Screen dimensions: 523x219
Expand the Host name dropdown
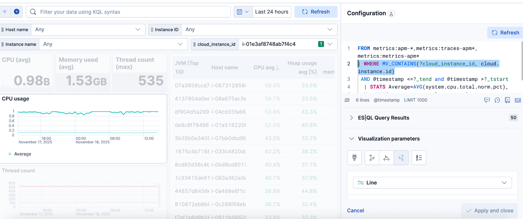coord(88,29)
